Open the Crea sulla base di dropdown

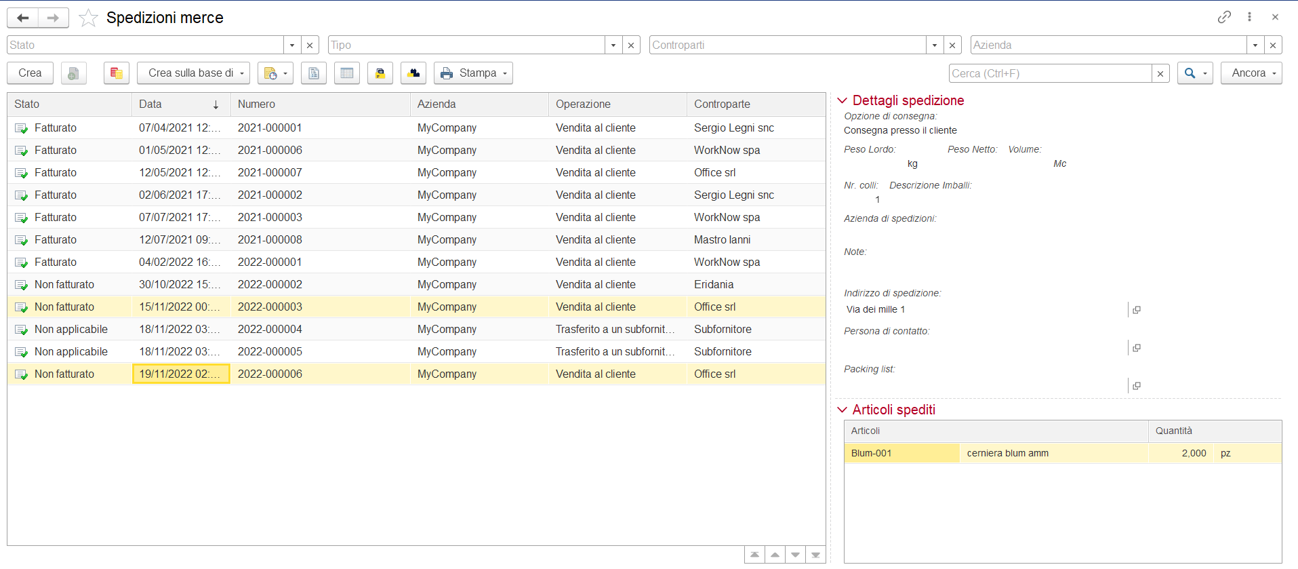(193, 73)
